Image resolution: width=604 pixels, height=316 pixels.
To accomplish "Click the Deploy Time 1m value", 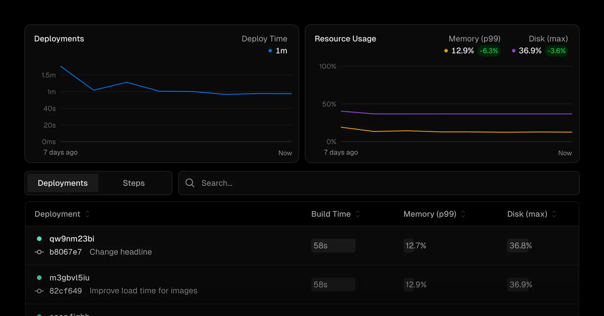I will 281,51.
